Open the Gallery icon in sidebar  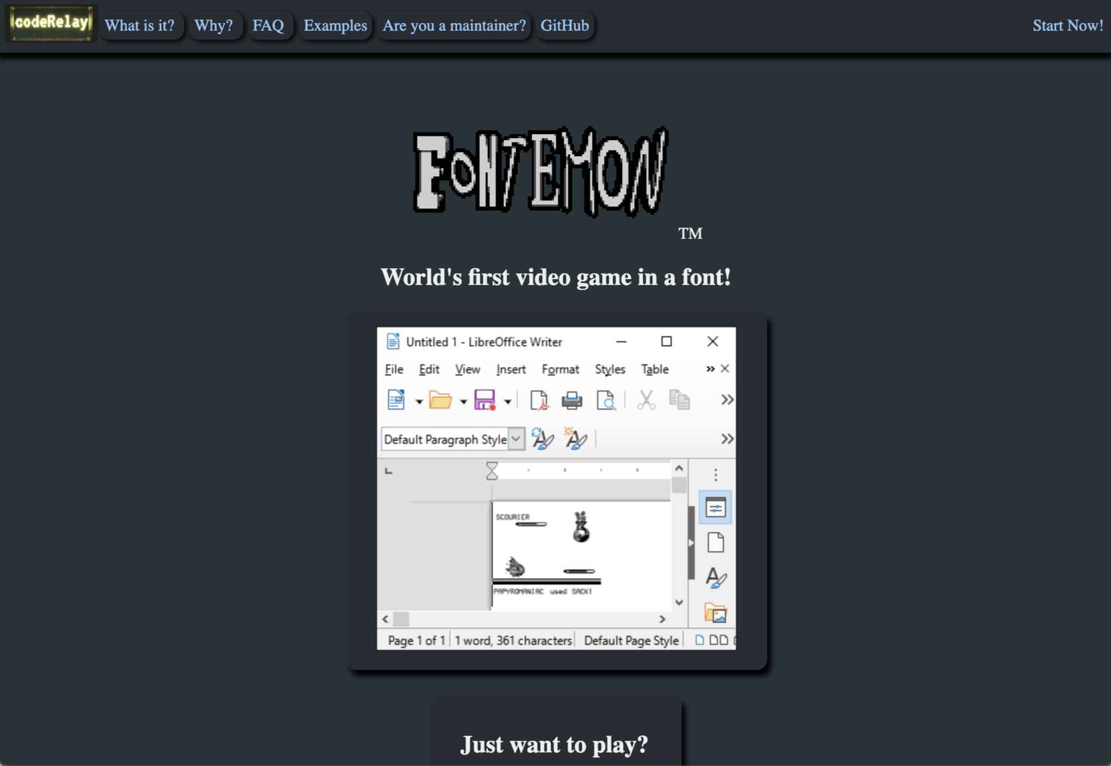pos(716,613)
